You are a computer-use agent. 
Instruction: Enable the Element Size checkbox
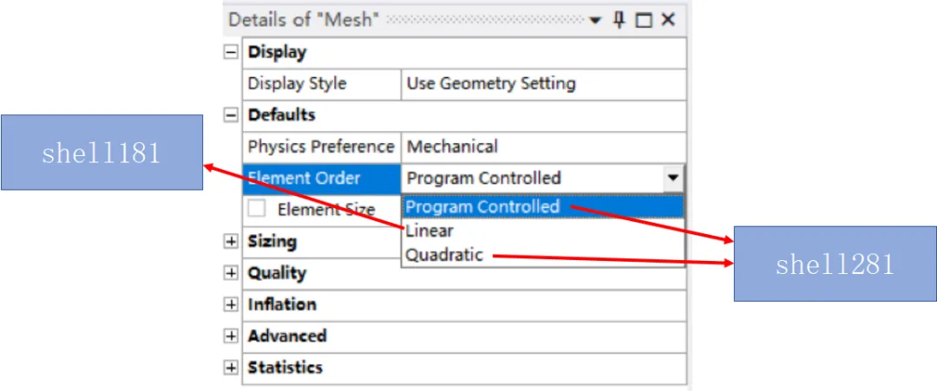[x=257, y=208]
